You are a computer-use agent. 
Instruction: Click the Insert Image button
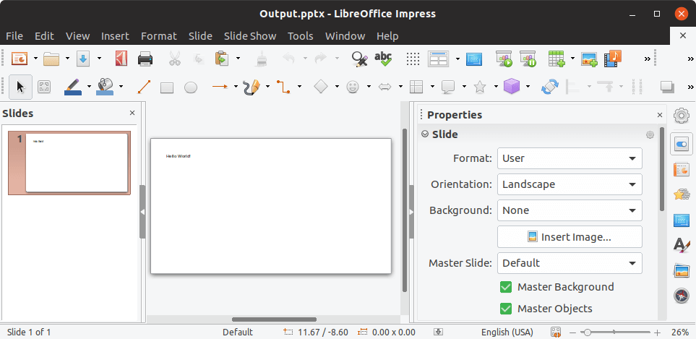[570, 237]
